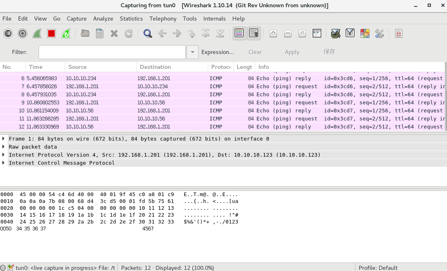Expand Internet Control Message Protocol node
The image size is (447, 271).
coord(4,163)
